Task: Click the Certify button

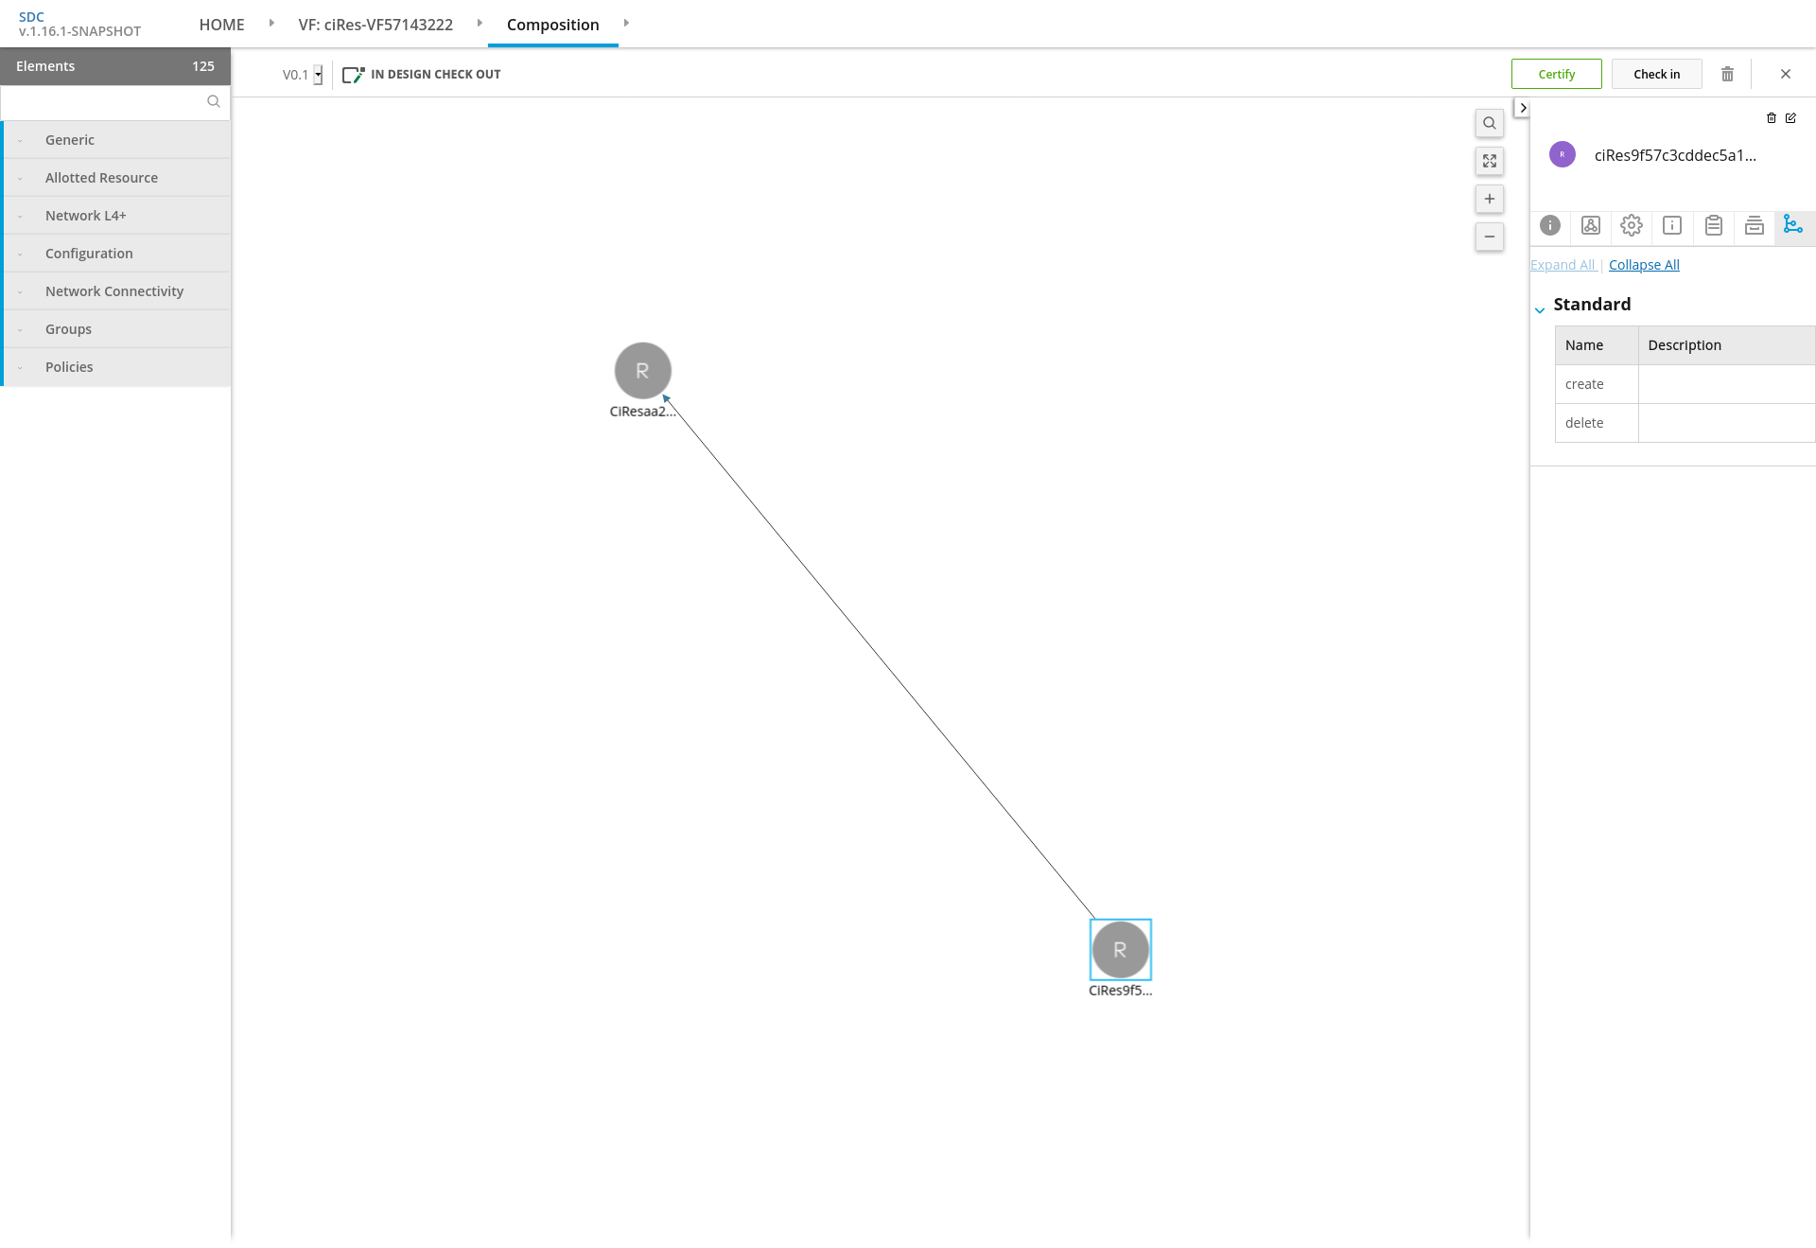Action: tap(1556, 74)
